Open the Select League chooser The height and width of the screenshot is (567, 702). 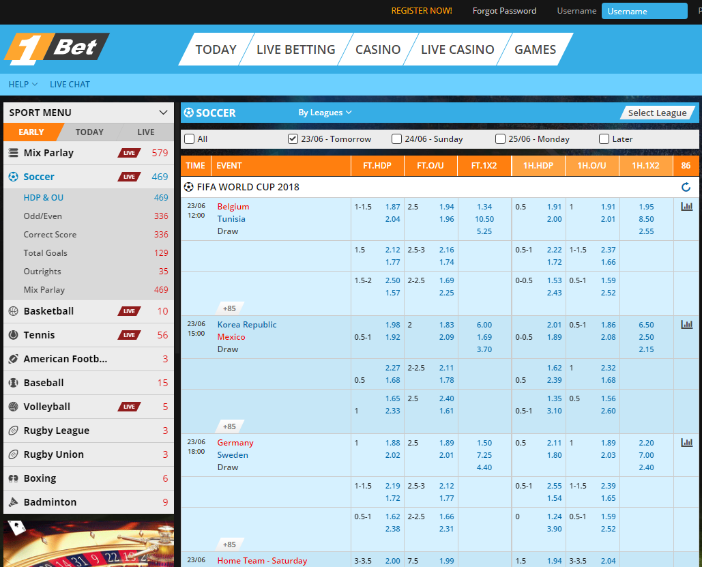[657, 113]
